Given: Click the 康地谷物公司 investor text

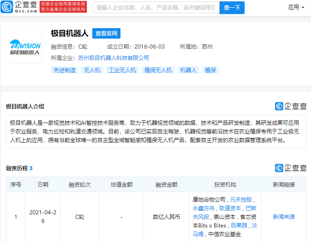Looking at the screenshot, I should pos(209,199).
